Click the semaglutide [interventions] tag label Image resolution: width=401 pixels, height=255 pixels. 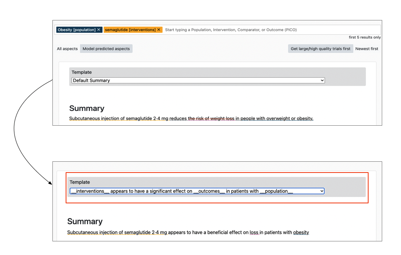tap(130, 30)
